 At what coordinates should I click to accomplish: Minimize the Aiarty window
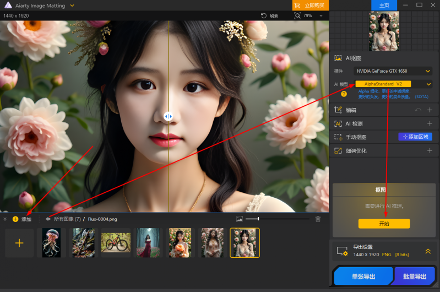click(x=405, y=5)
